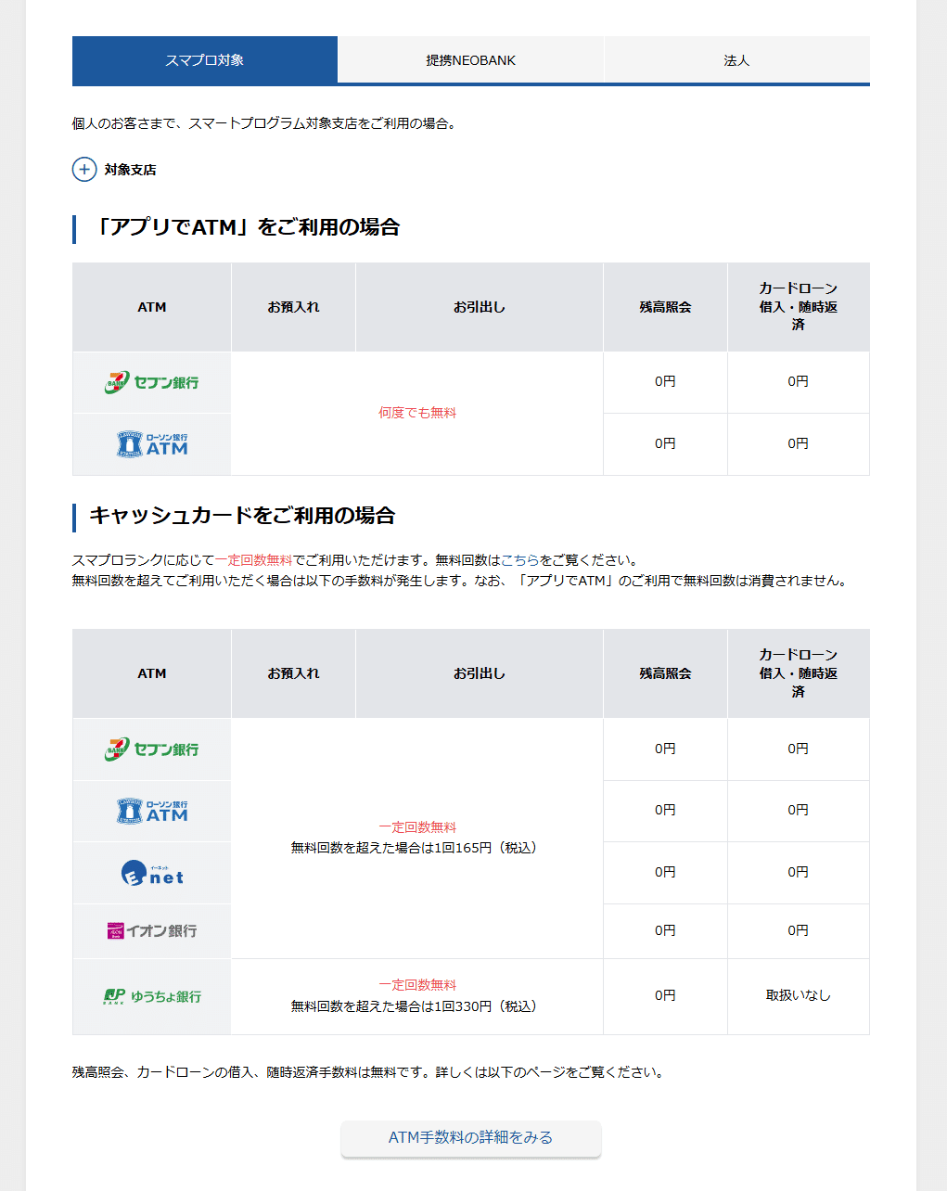The height and width of the screenshot is (1191, 947).
Task: Select the ゆうちょ銀行 logo
Action: (x=151, y=995)
